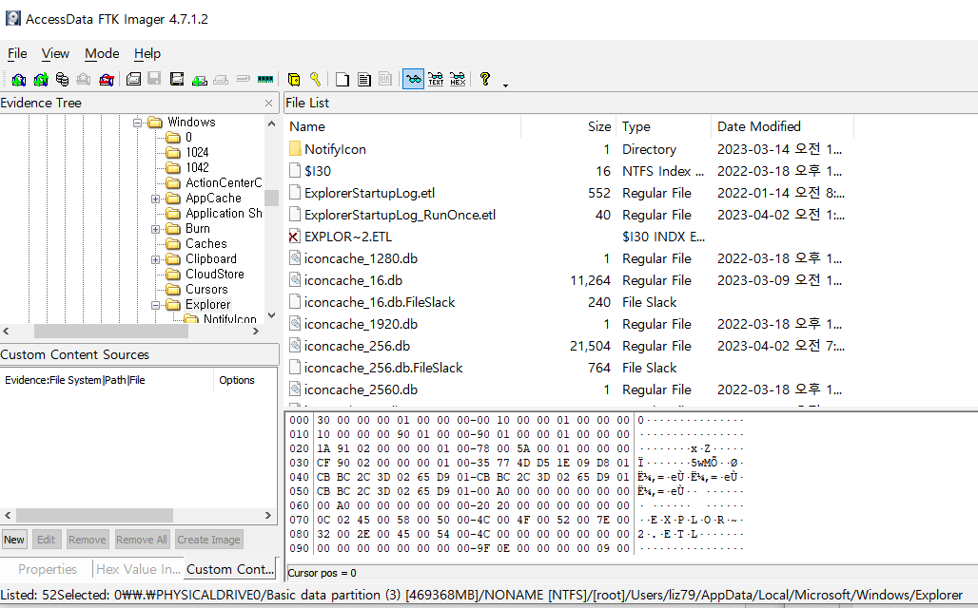Open the Mode menu

102,53
